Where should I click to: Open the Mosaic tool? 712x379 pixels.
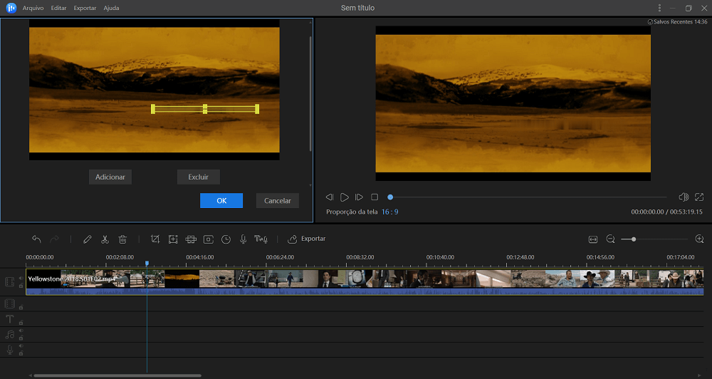tap(191, 239)
